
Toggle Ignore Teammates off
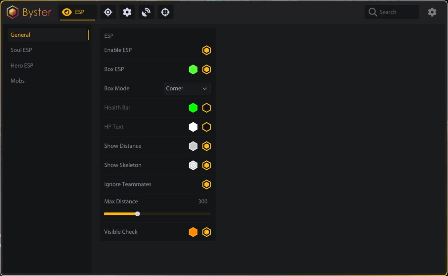(x=206, y=184)
